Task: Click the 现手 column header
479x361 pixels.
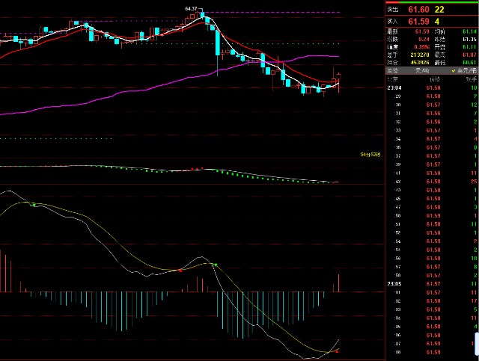Action: [x=470, y=78]
